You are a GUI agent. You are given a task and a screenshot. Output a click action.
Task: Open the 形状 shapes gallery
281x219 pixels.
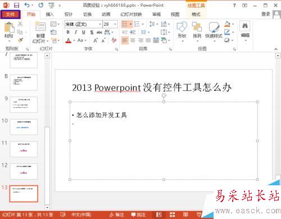click(182, 31)
